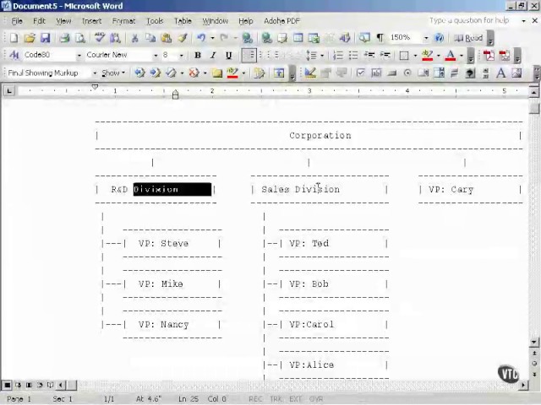Screen dimensions: 541x405
Task: Open the Tools menu
Action: click(155, 21)
